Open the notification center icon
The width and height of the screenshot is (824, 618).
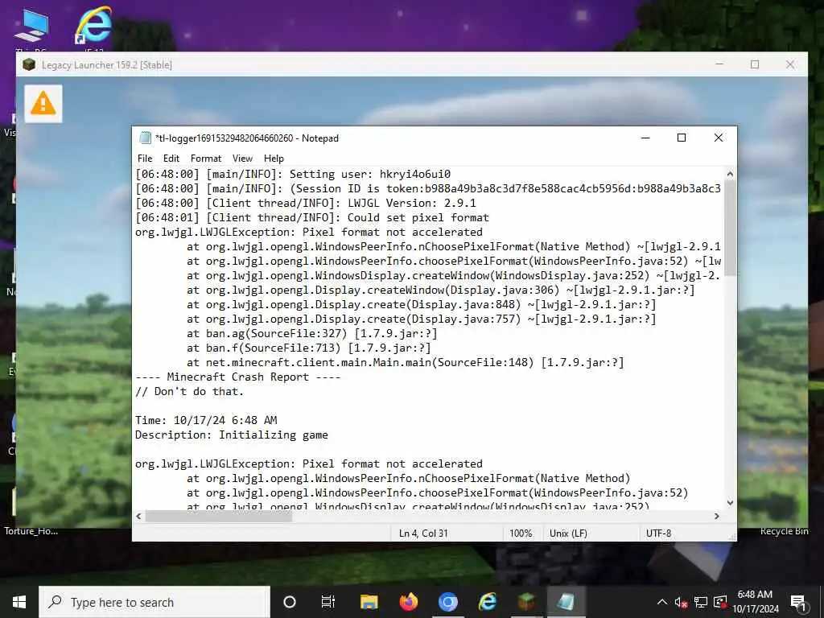(799, 603)
